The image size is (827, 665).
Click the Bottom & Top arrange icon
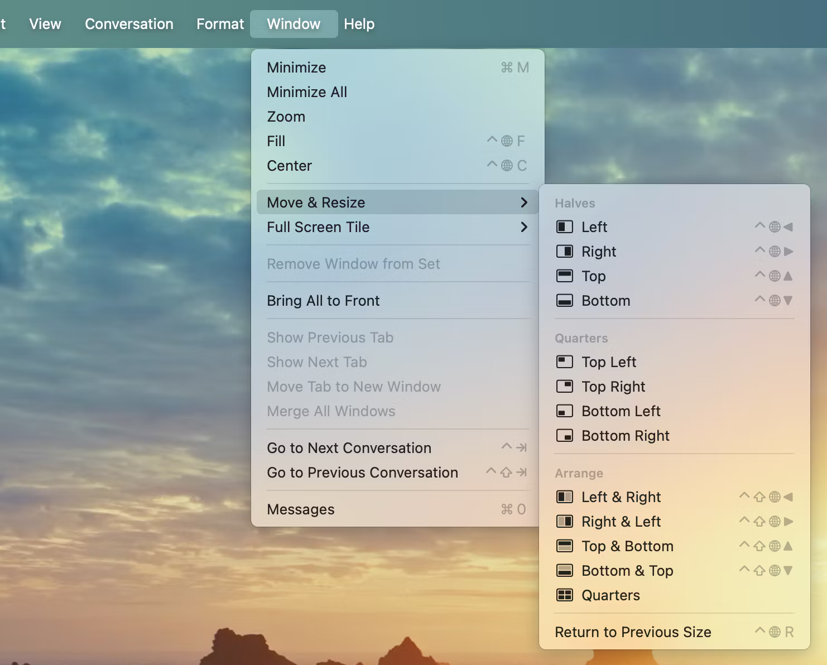click(564, 571)
